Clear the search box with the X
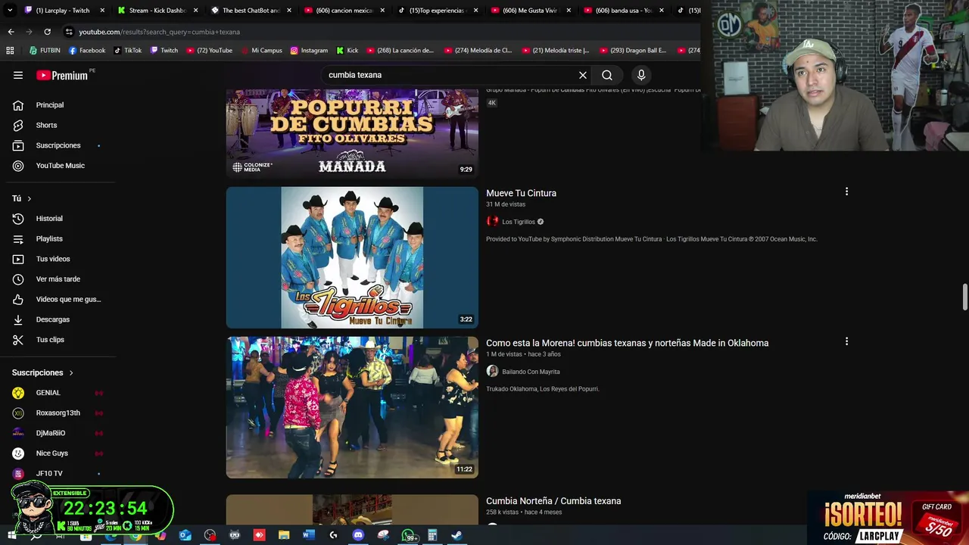 click(x=583, y=75)
